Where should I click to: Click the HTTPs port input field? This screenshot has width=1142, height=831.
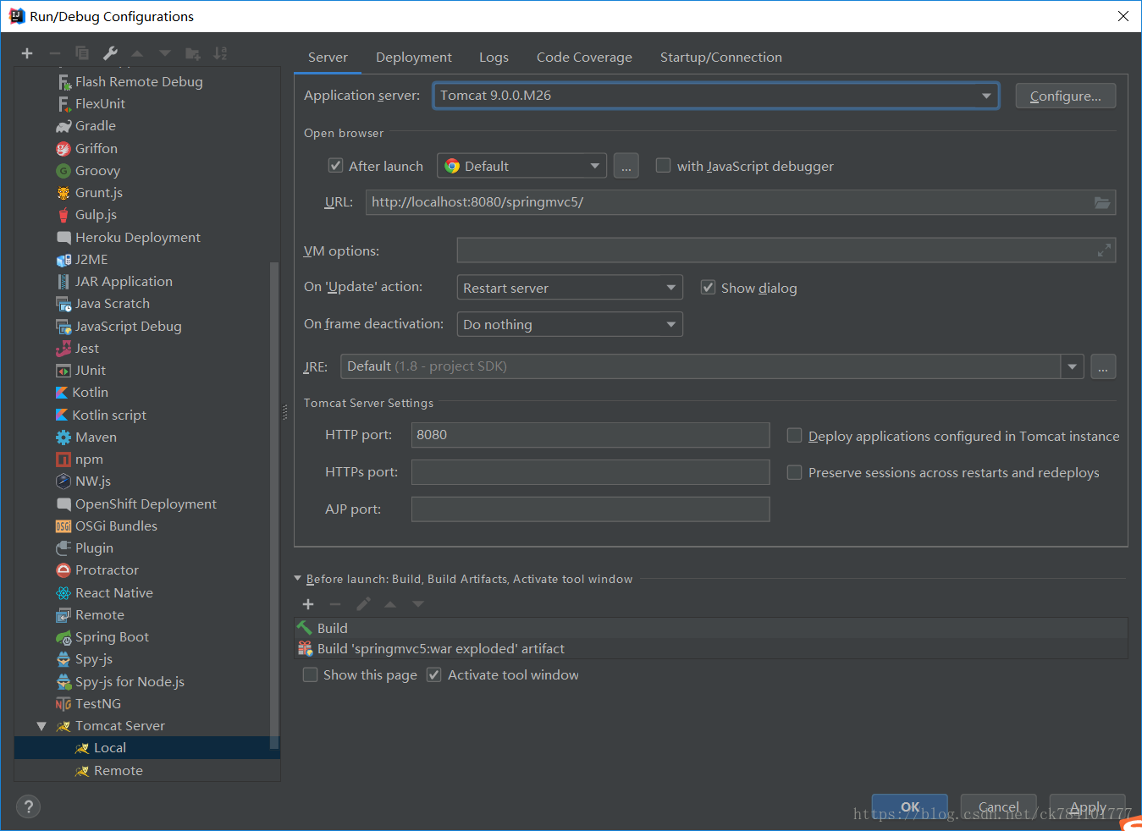[x=590, y=472]
